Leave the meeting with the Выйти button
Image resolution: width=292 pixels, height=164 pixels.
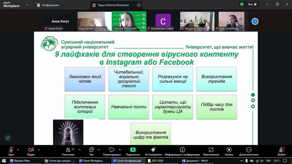(282, 150)
